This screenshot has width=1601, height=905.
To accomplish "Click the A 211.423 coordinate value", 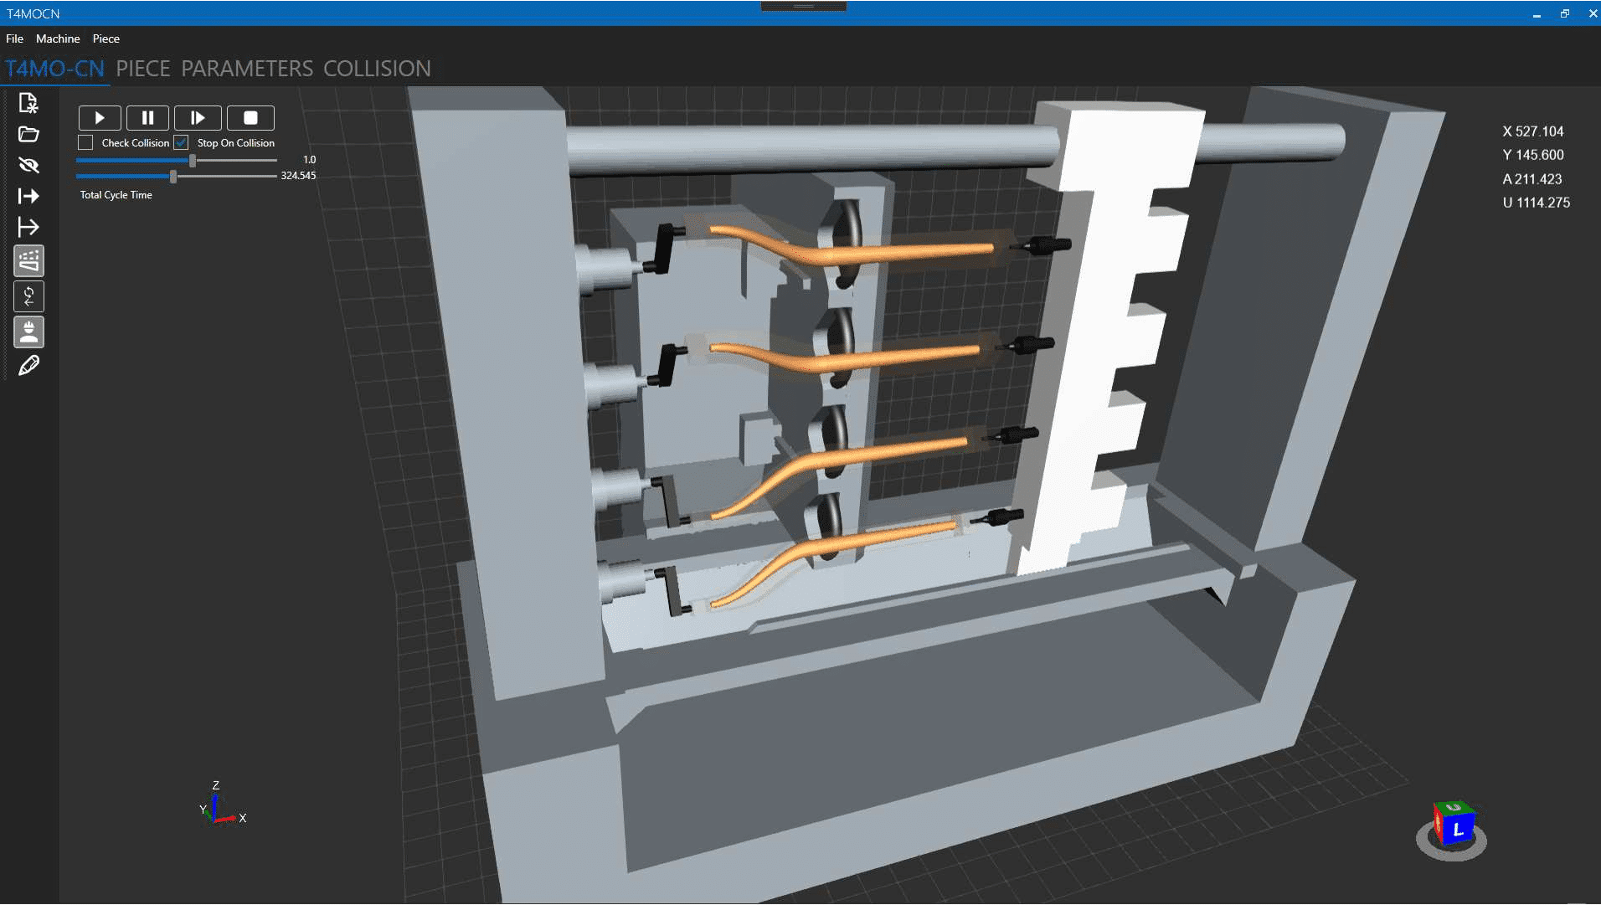I will tap(1532, 179).
